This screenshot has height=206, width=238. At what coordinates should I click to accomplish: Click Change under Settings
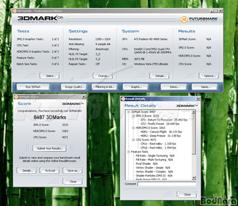point(103,76)
